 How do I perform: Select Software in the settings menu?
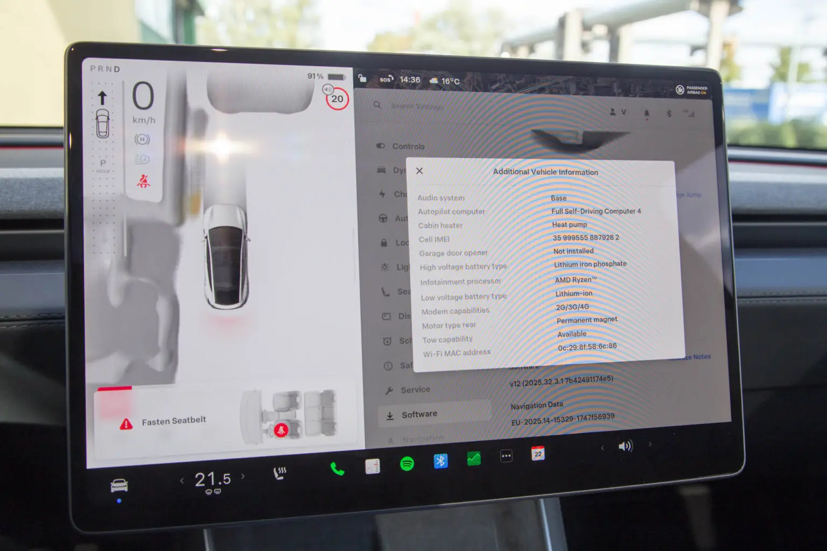(419, 414)
